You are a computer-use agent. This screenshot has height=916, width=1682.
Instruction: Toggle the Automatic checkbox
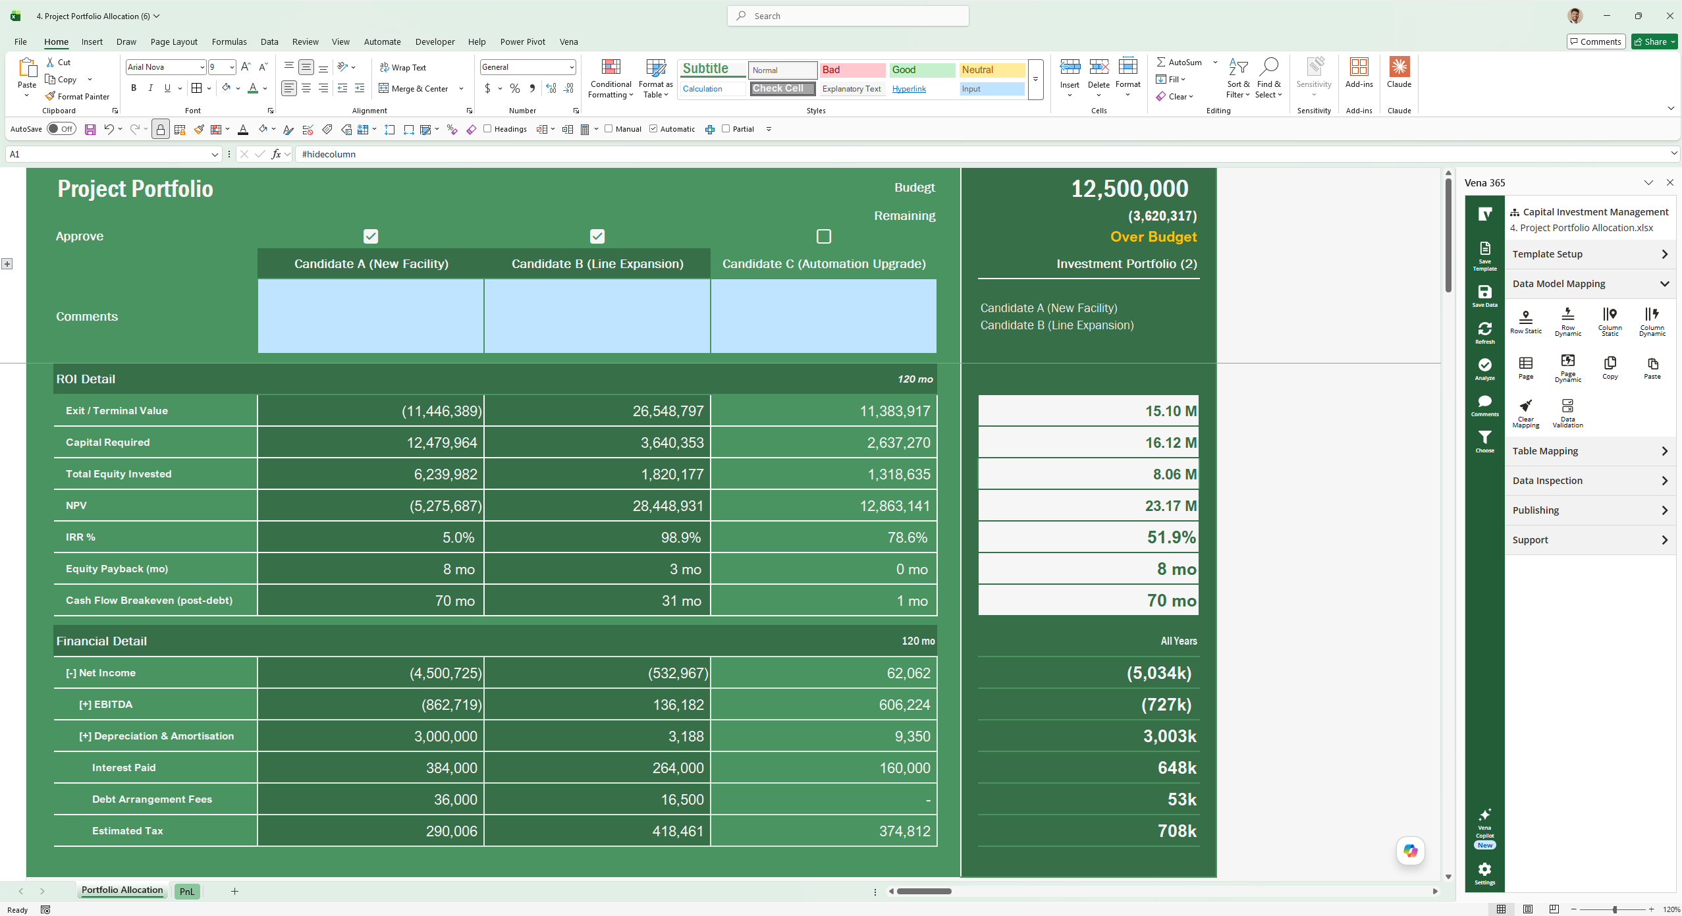click(x=653, y=128)
